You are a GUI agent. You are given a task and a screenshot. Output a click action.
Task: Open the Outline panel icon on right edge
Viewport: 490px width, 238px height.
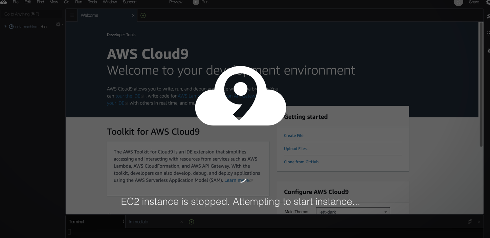point(488,33)
